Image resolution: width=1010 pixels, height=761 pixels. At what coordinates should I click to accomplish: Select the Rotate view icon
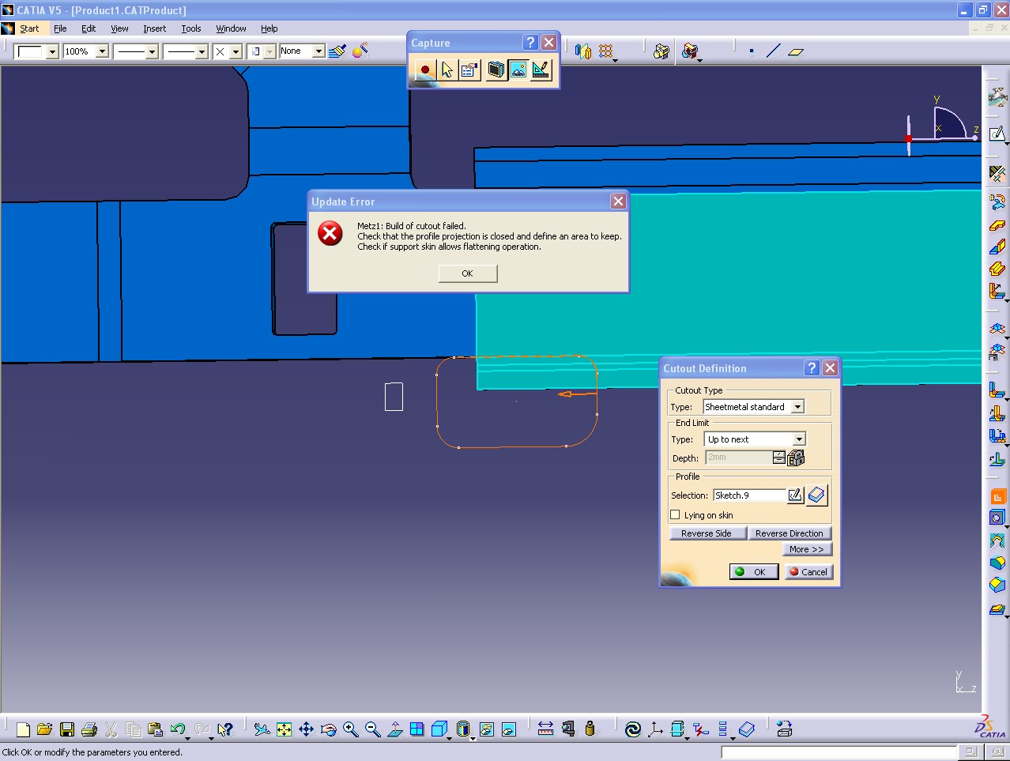pos(329,729)
